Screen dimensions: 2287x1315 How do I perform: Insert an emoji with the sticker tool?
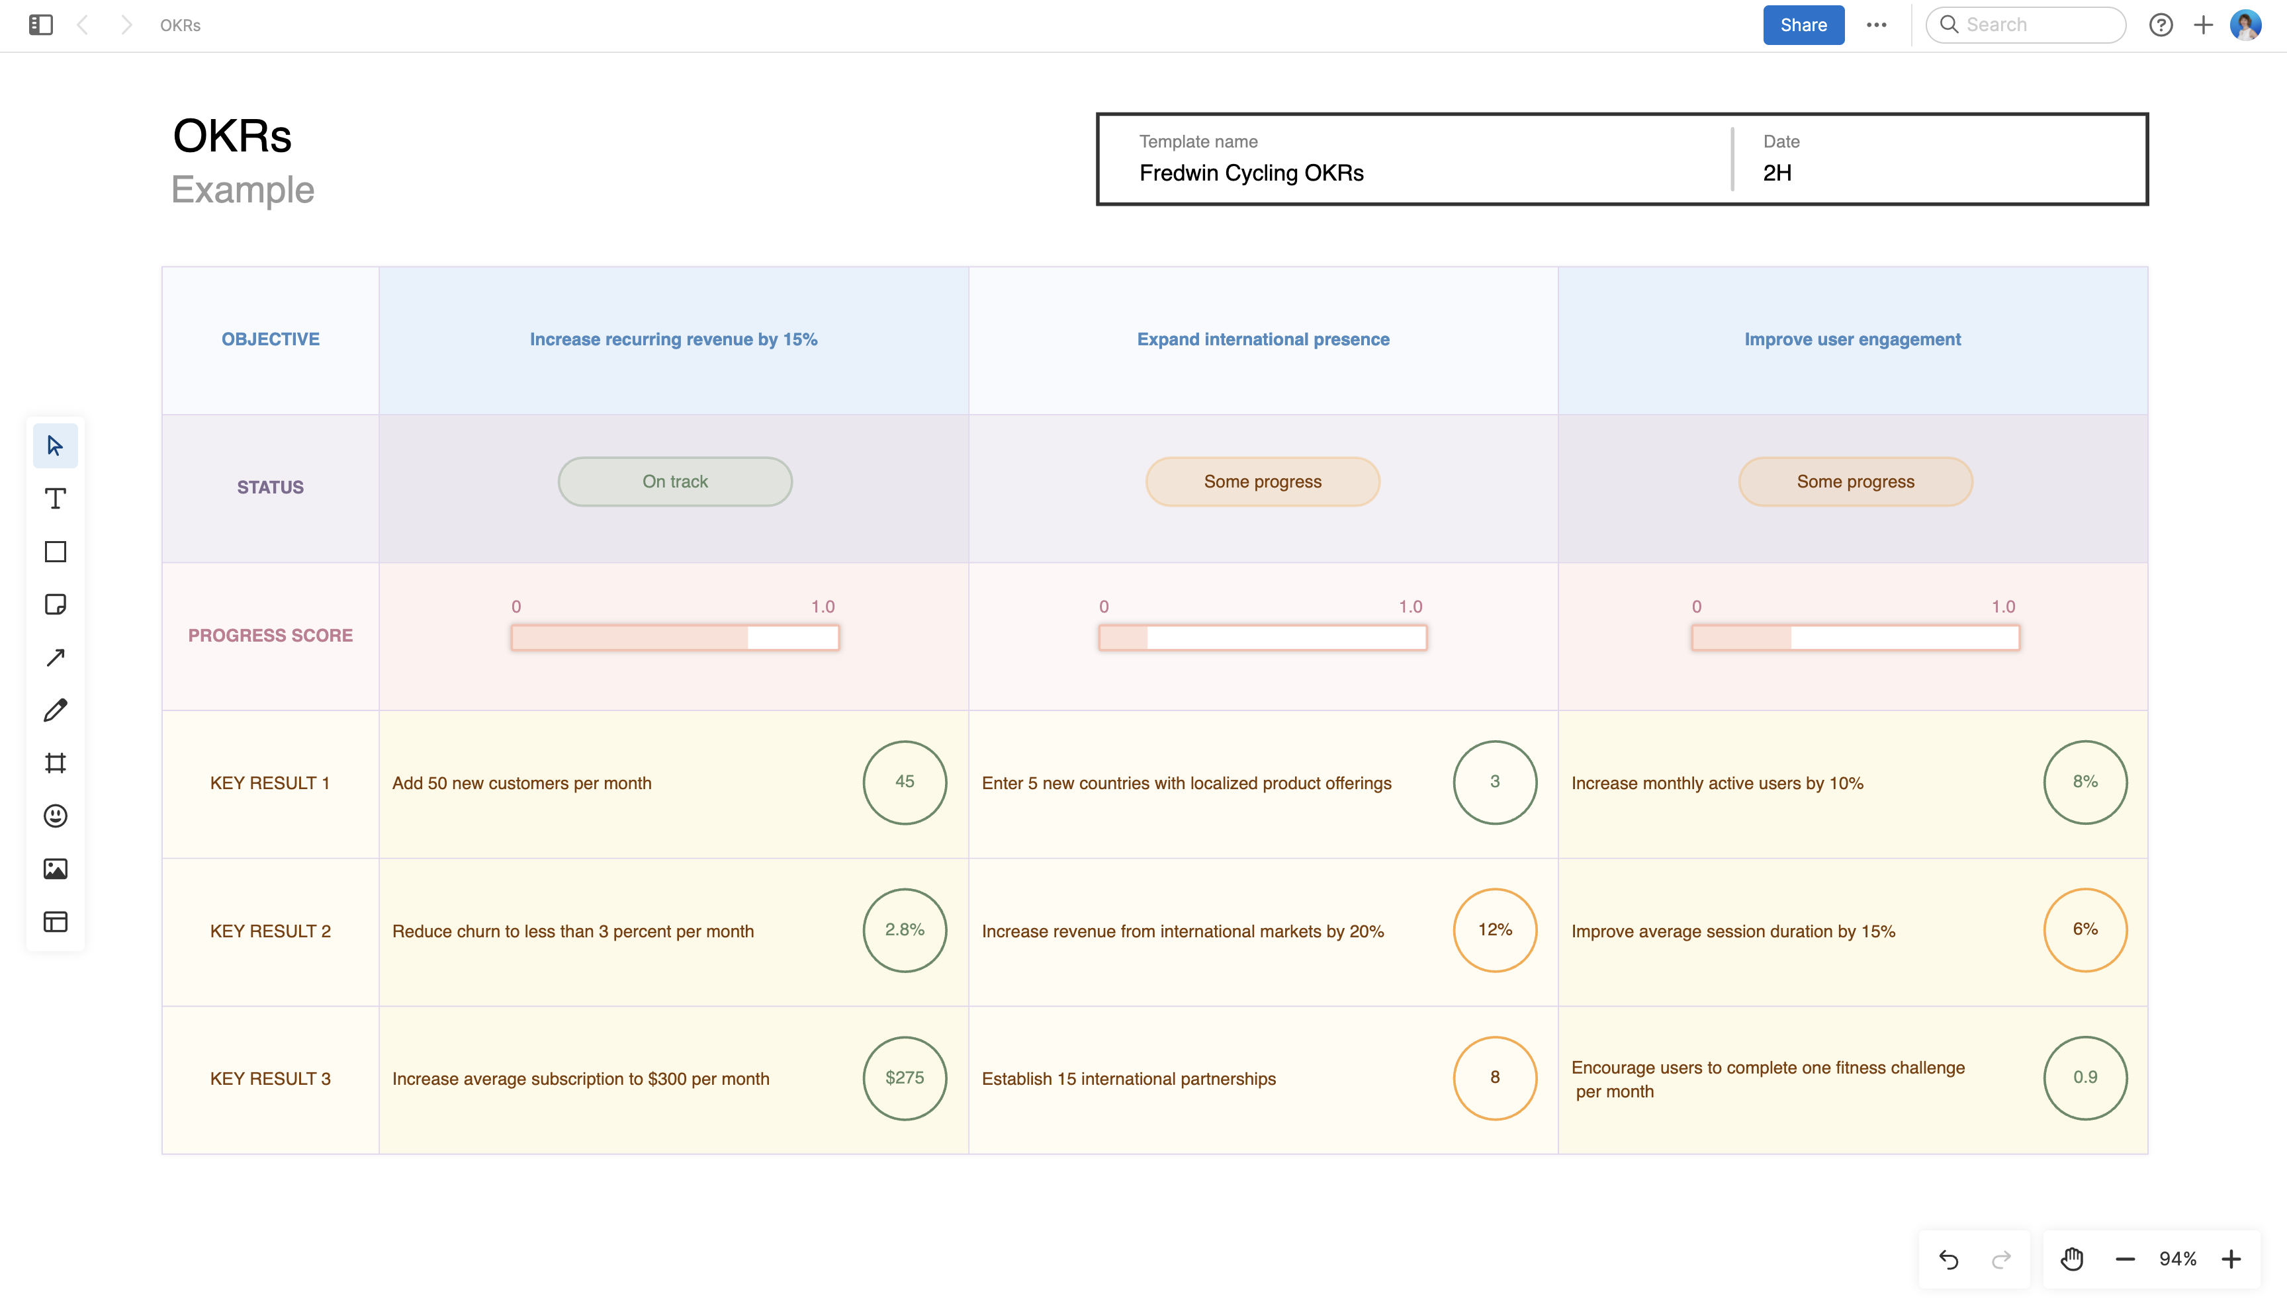tap(55, 816)
